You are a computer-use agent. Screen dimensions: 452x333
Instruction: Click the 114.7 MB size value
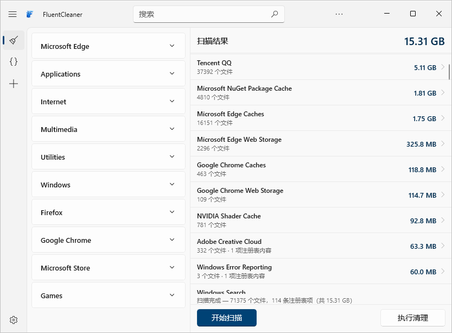(422, 196)
